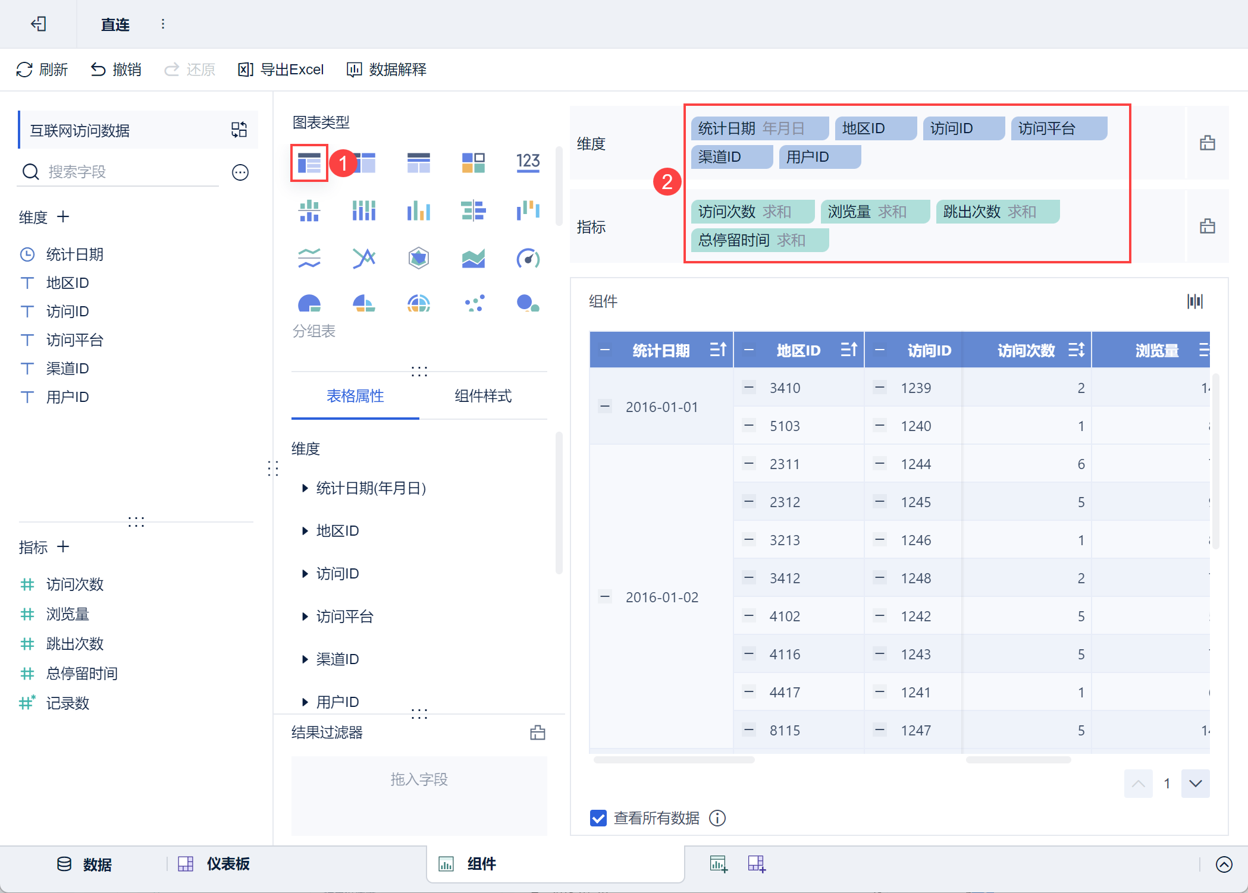Screen dimensions: 1248x893
Task: Click the switch dataset icon next to 互联网访问数据
Action: 239,130
